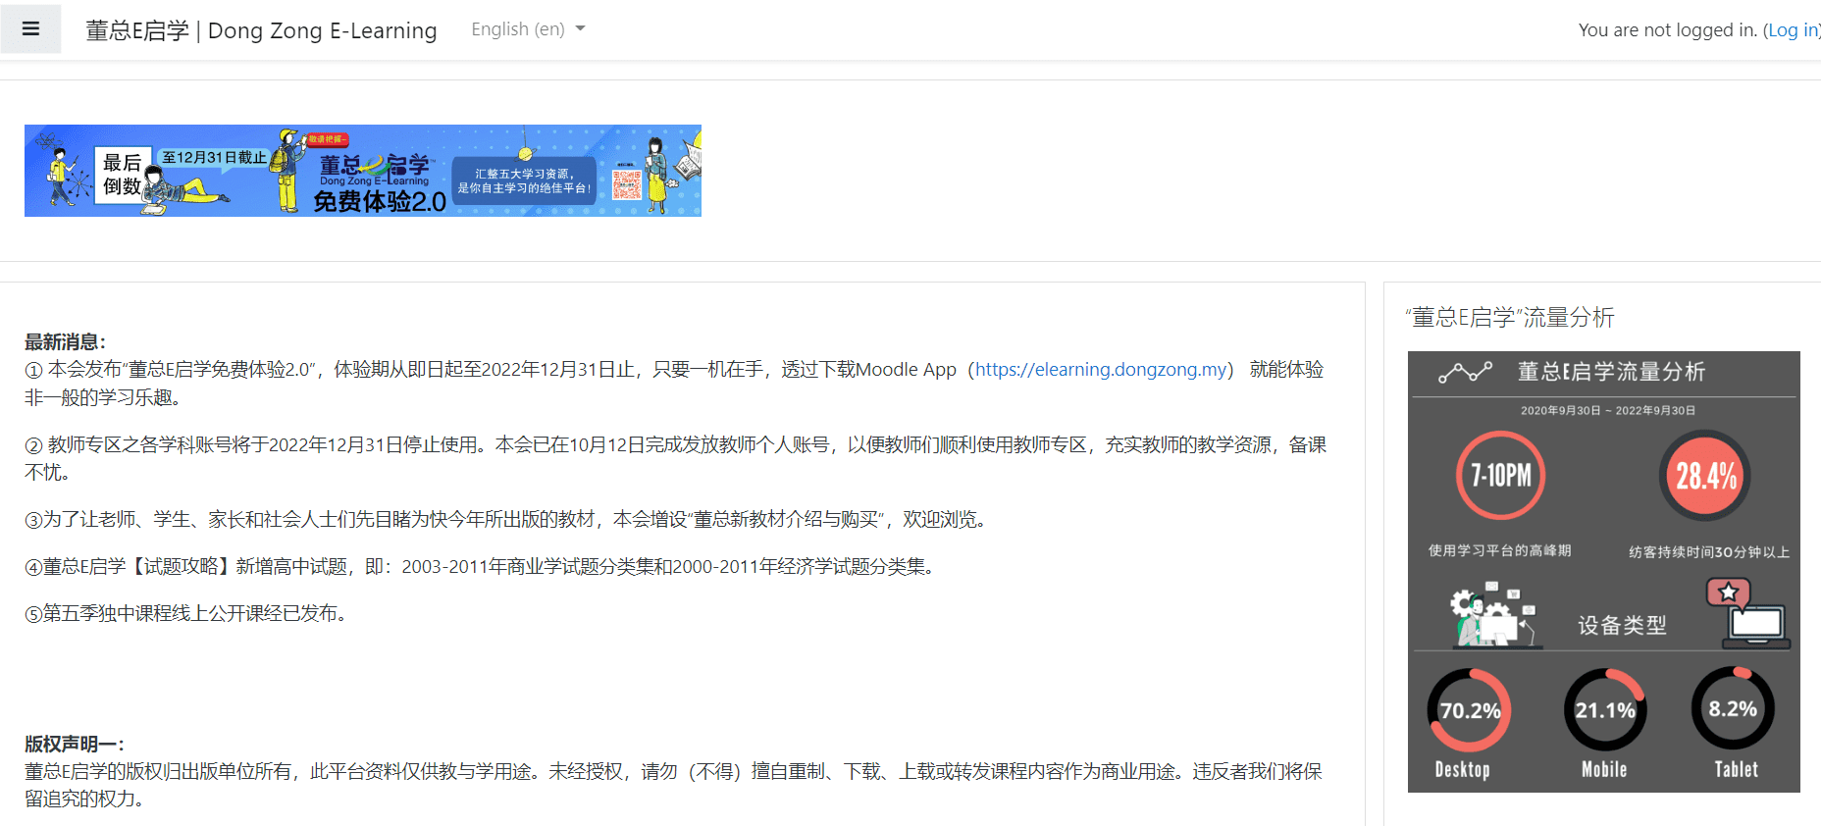Click the 至12月31日截止 tag in banner

click(x=214, y=157)
